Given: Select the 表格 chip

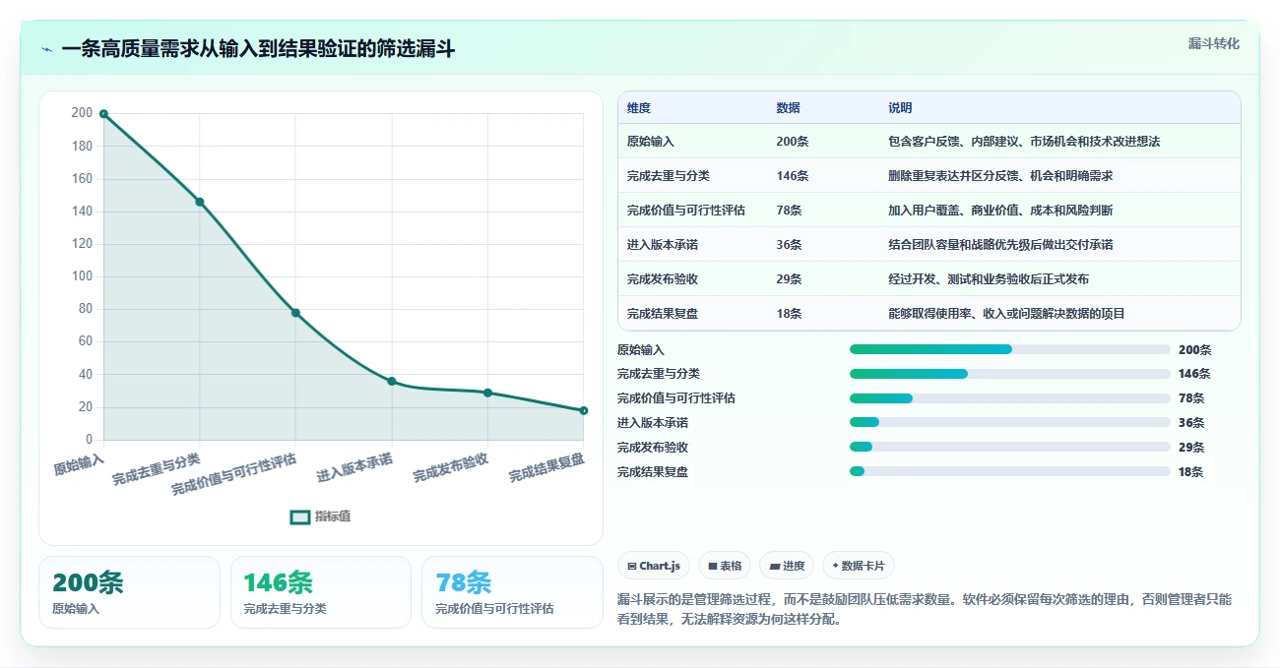Looking at the screenshot, I should [725, 566].
